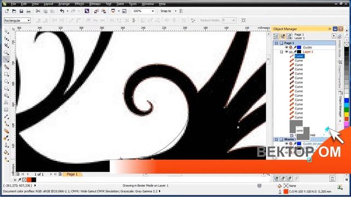Select the Polygon tool

6,89
